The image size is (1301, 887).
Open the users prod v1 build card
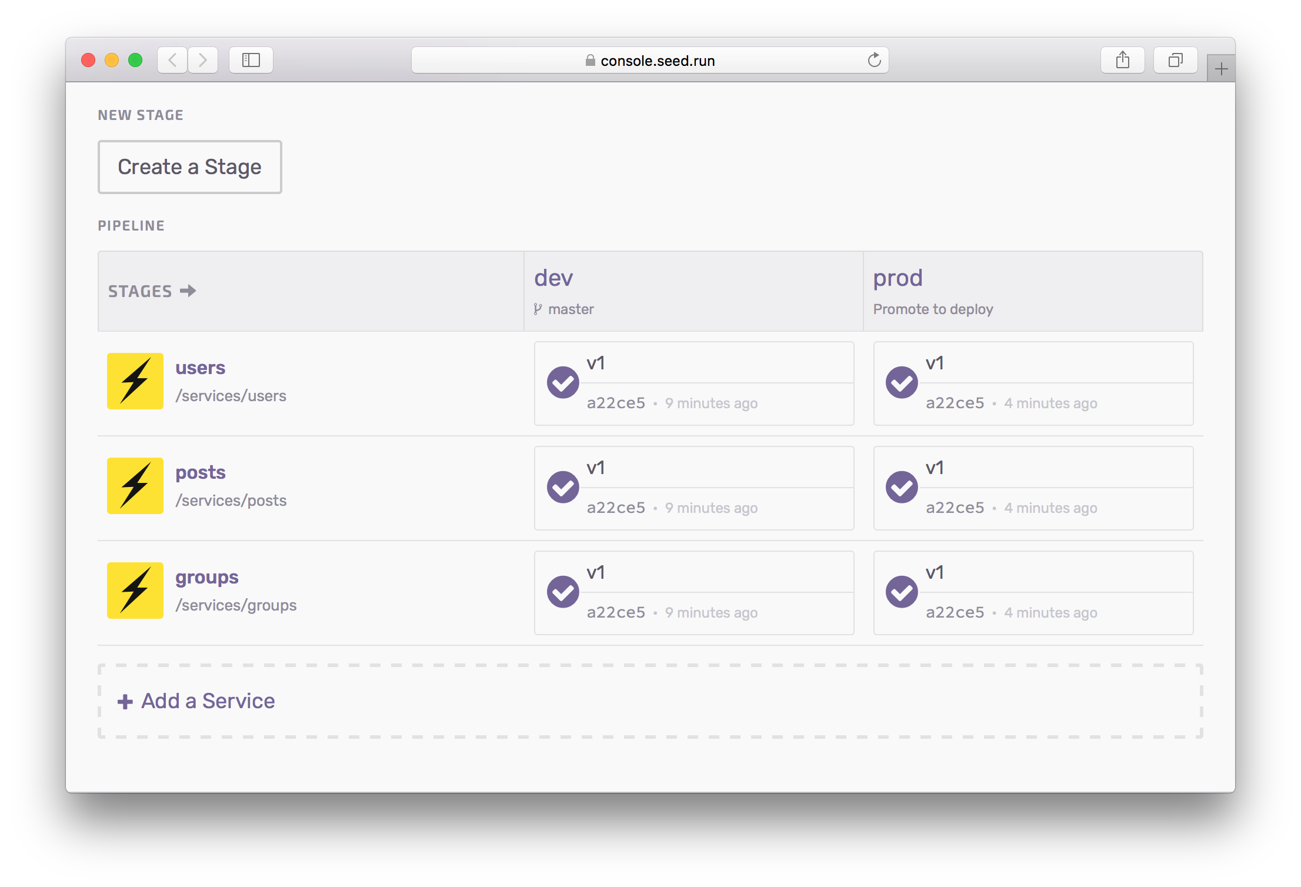(1033, 384)
